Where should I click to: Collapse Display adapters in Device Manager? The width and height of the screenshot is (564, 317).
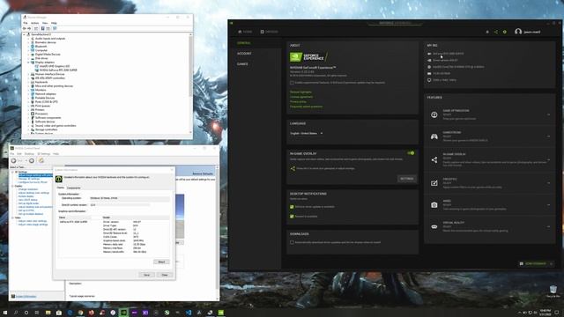[x=28, y=63]
